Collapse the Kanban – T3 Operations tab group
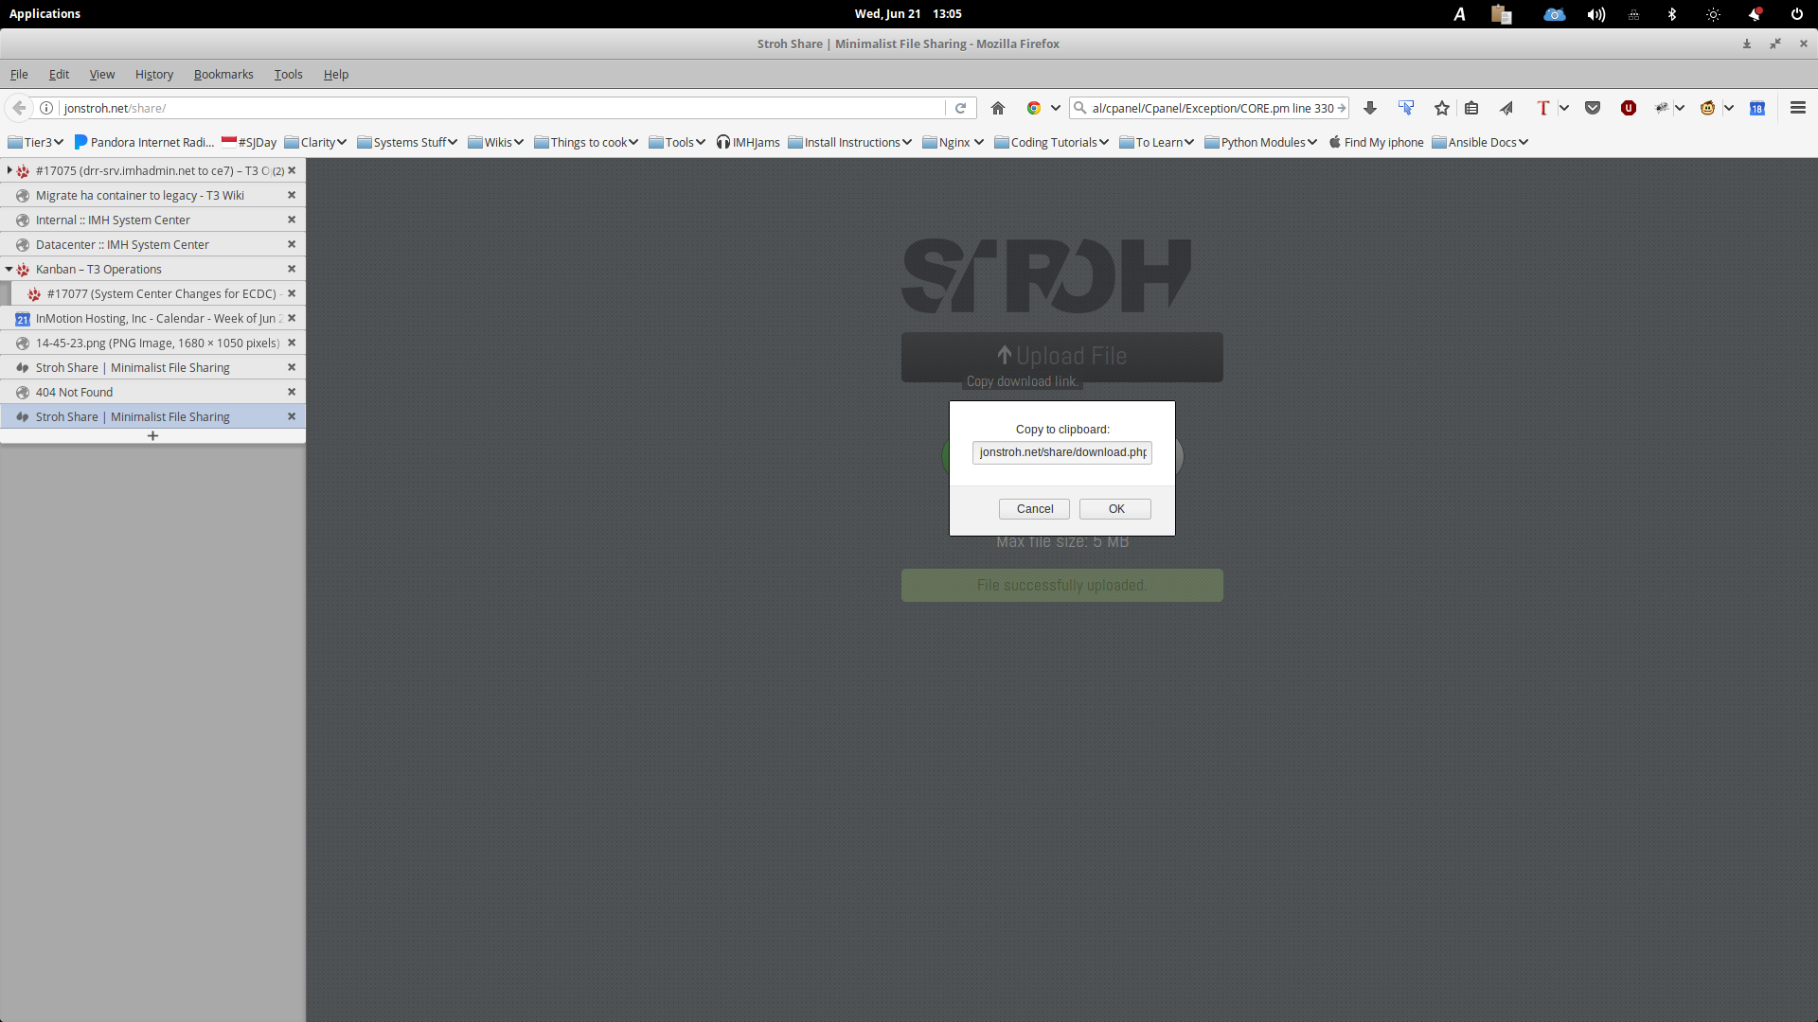Viewport: 1818px width, 1022px height. pyautogui.click(x=9, y=269)
